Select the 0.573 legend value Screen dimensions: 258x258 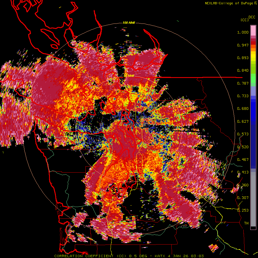click(243, 134)
